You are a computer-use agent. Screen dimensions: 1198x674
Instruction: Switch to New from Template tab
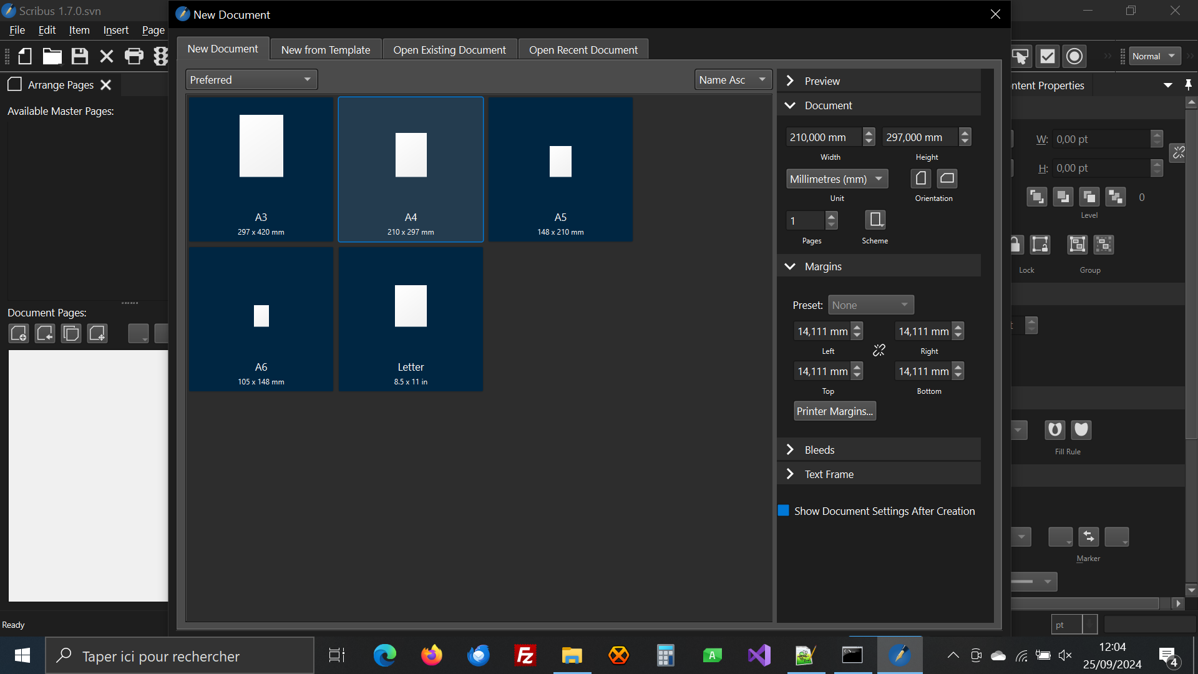tap(325, 50)
